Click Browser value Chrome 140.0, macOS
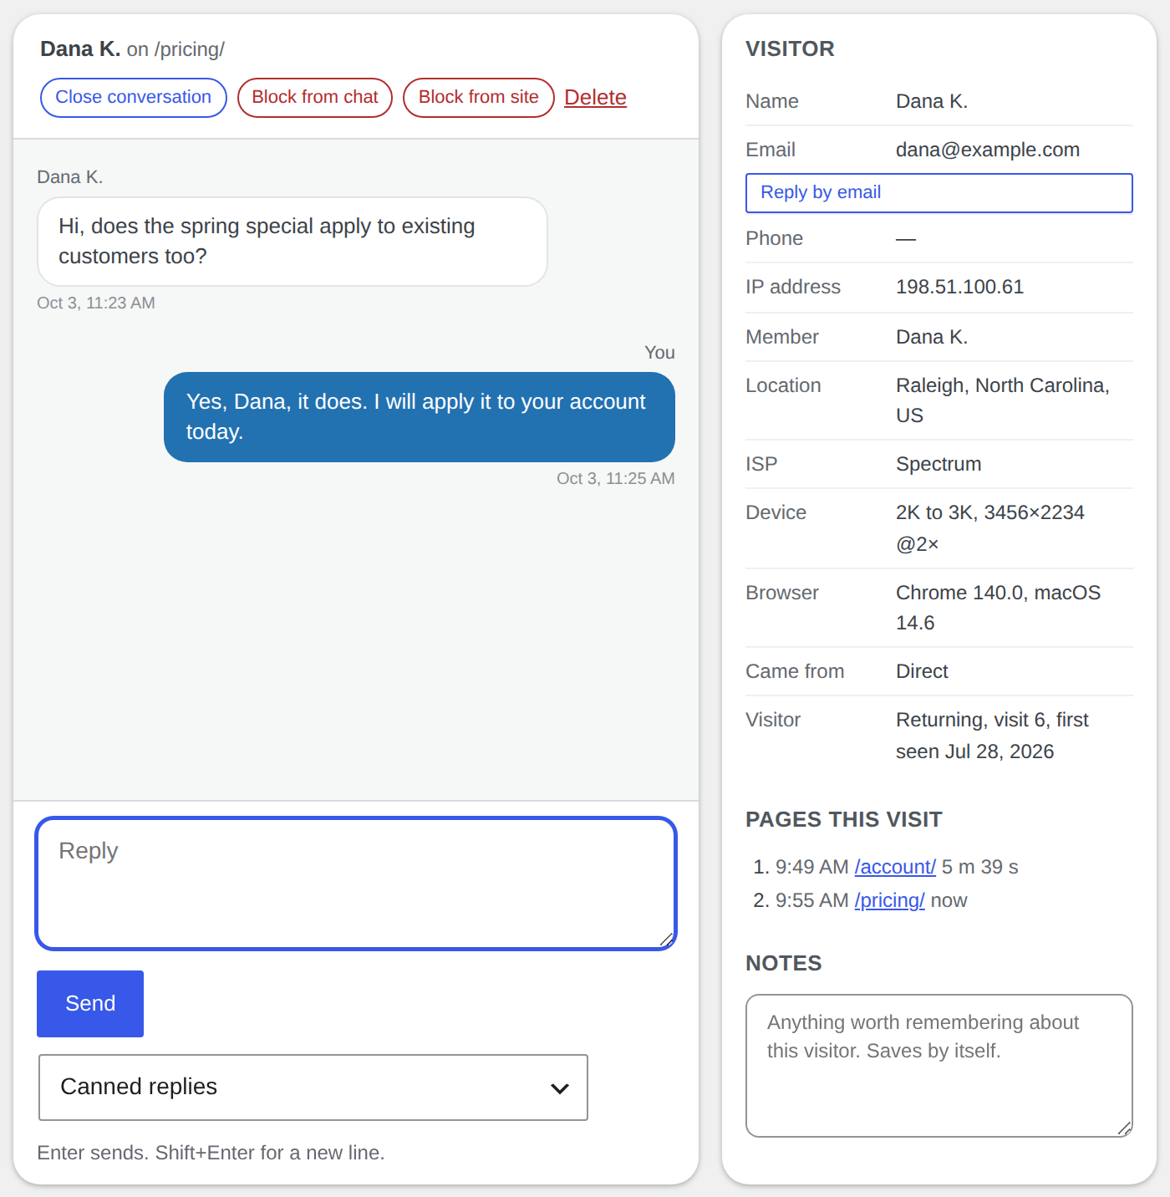 (999, 608)
